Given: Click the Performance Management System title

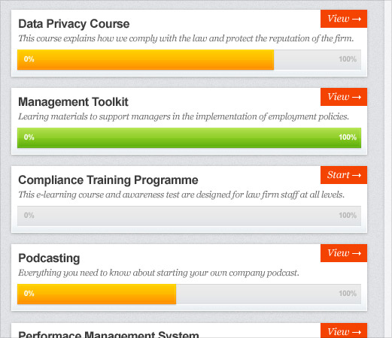Looking at the screenshot, I should click(108, 334).
